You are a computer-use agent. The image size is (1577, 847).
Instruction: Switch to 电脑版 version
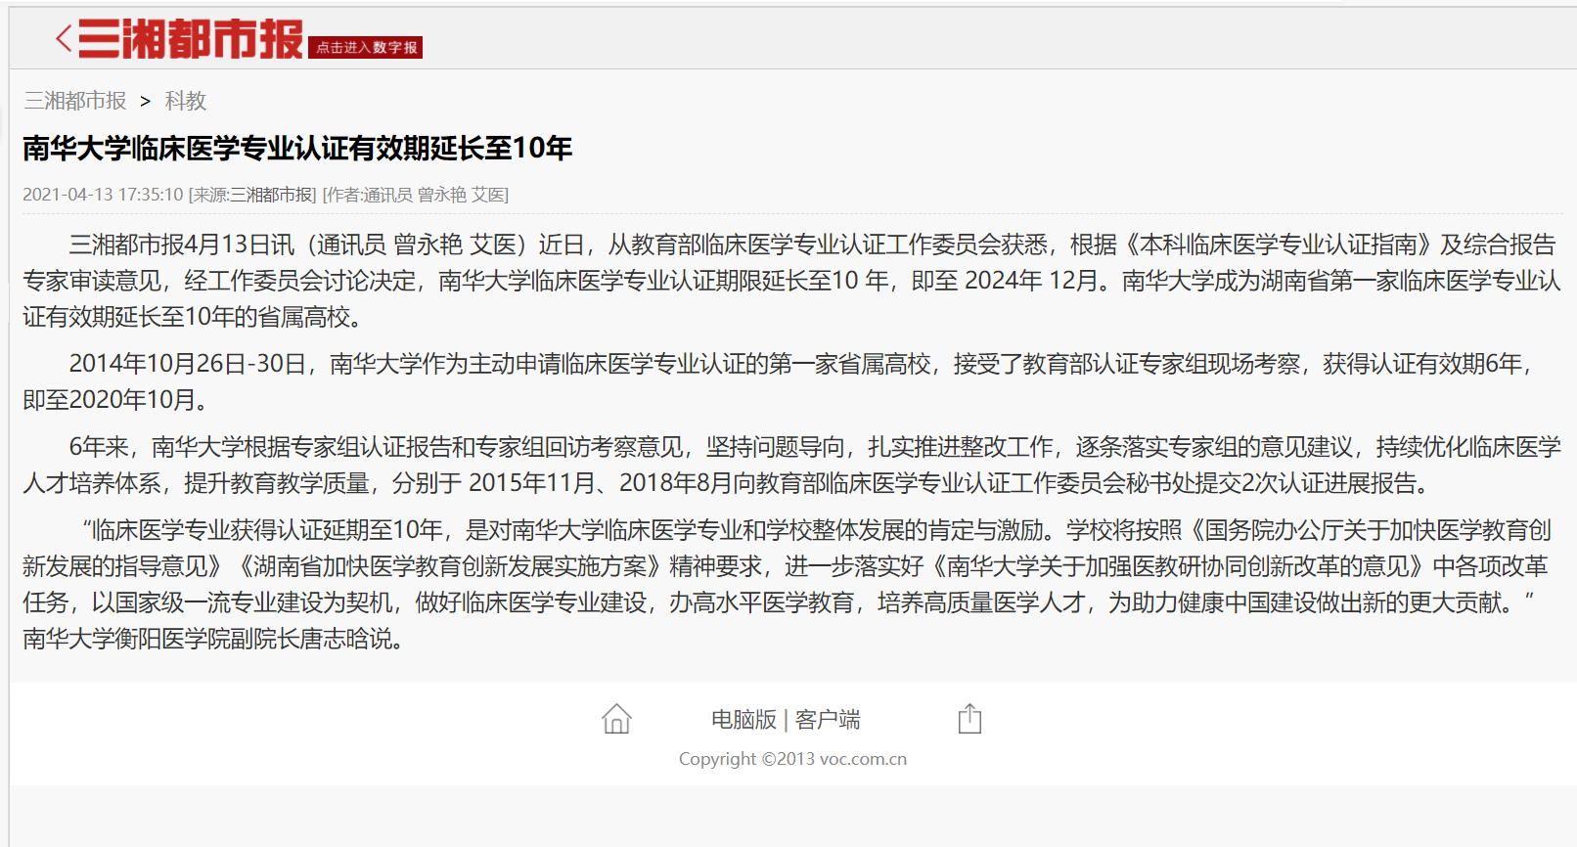(x=743, y=720)
